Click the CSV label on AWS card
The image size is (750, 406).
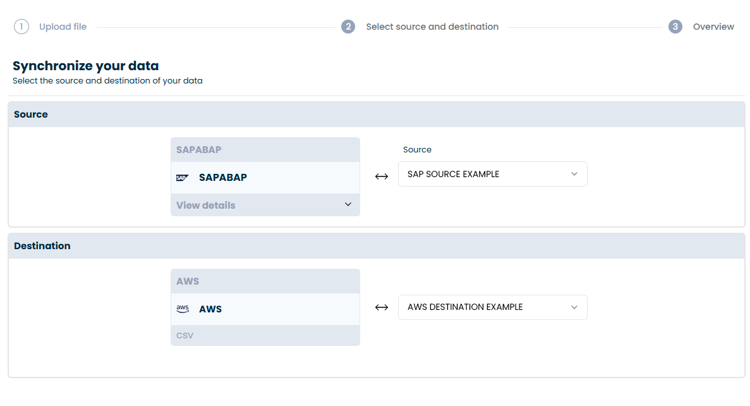click(x=185, y=335)
